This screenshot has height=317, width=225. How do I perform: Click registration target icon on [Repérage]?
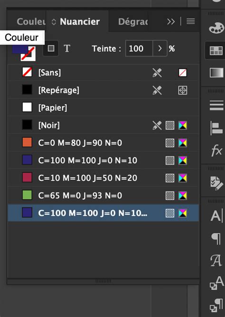(183, 90)
